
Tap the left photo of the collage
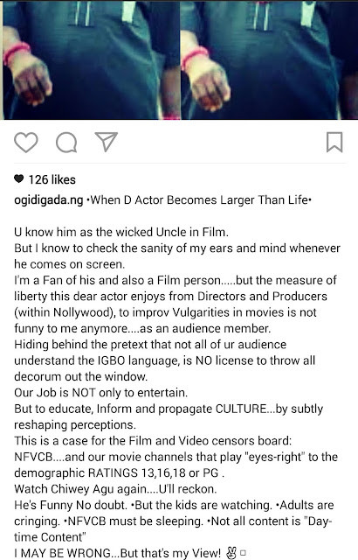tap(91, 60)
